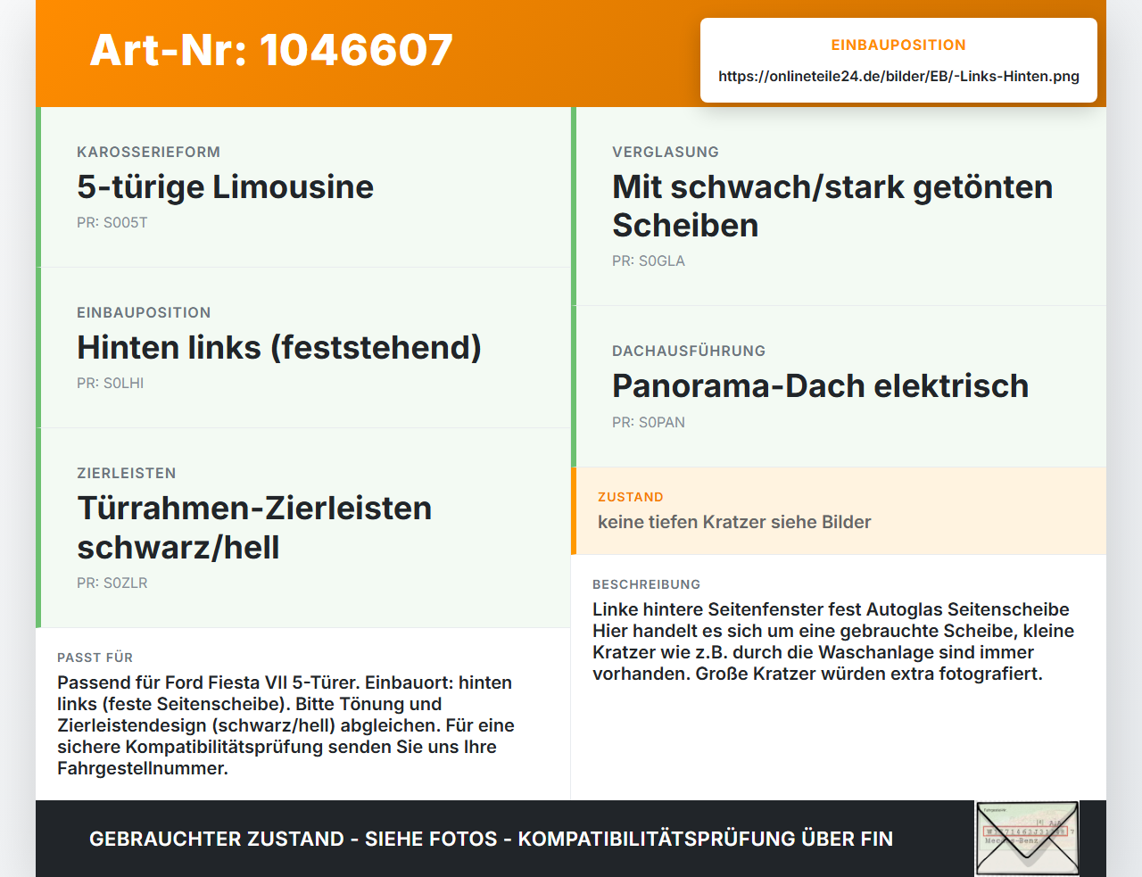This screenshot has height=877, width=1142.
Task: Click the Passt für compatibility paragraph
Action: coord(286,725)
